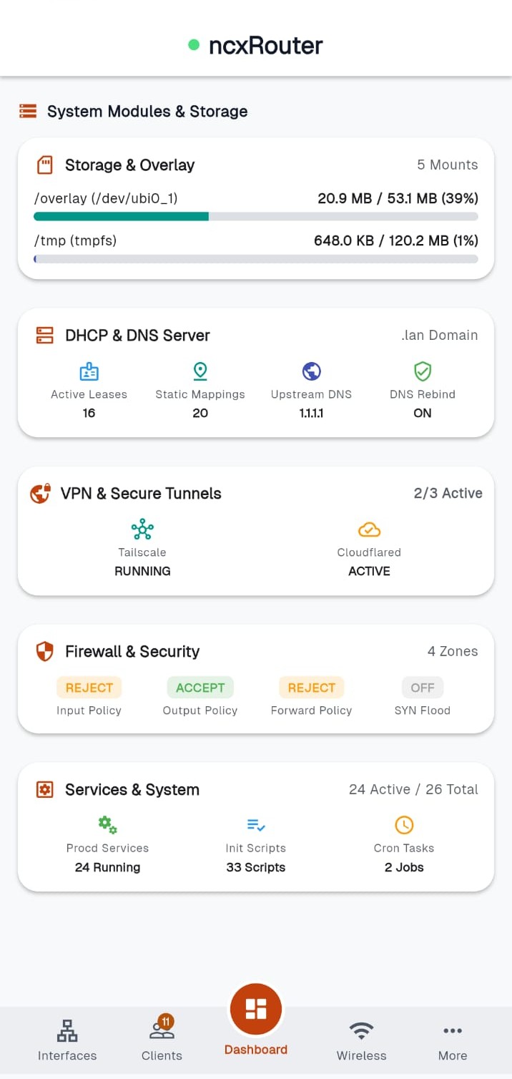Click the Active Leases count 16

[89, 413]
